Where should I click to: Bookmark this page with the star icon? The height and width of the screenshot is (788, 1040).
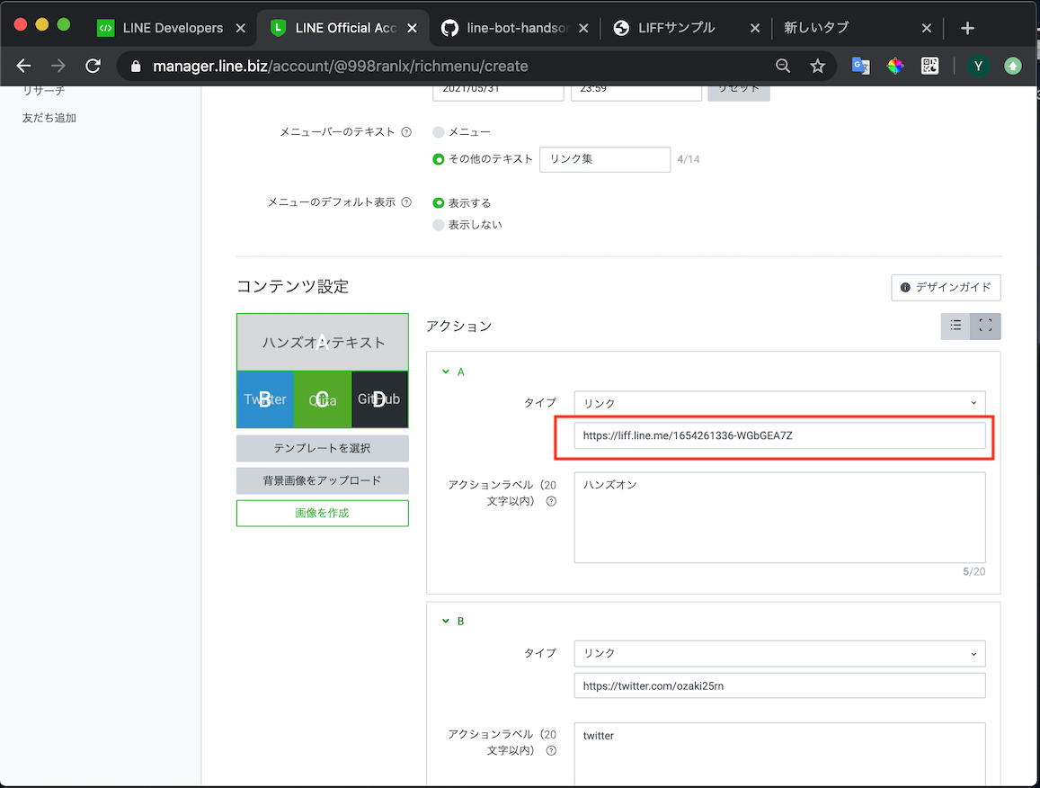click(818, 66)
